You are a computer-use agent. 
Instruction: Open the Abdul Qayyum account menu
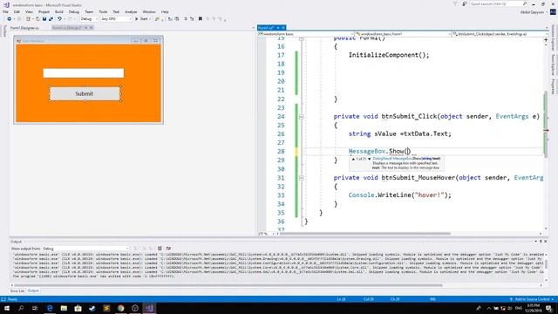point(533,12)
